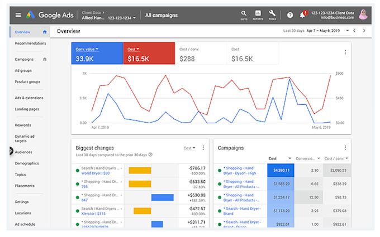The image size is (380, 237).
Task: Open the Biggest changes three-dot menu
Action: tap(203, 148)
